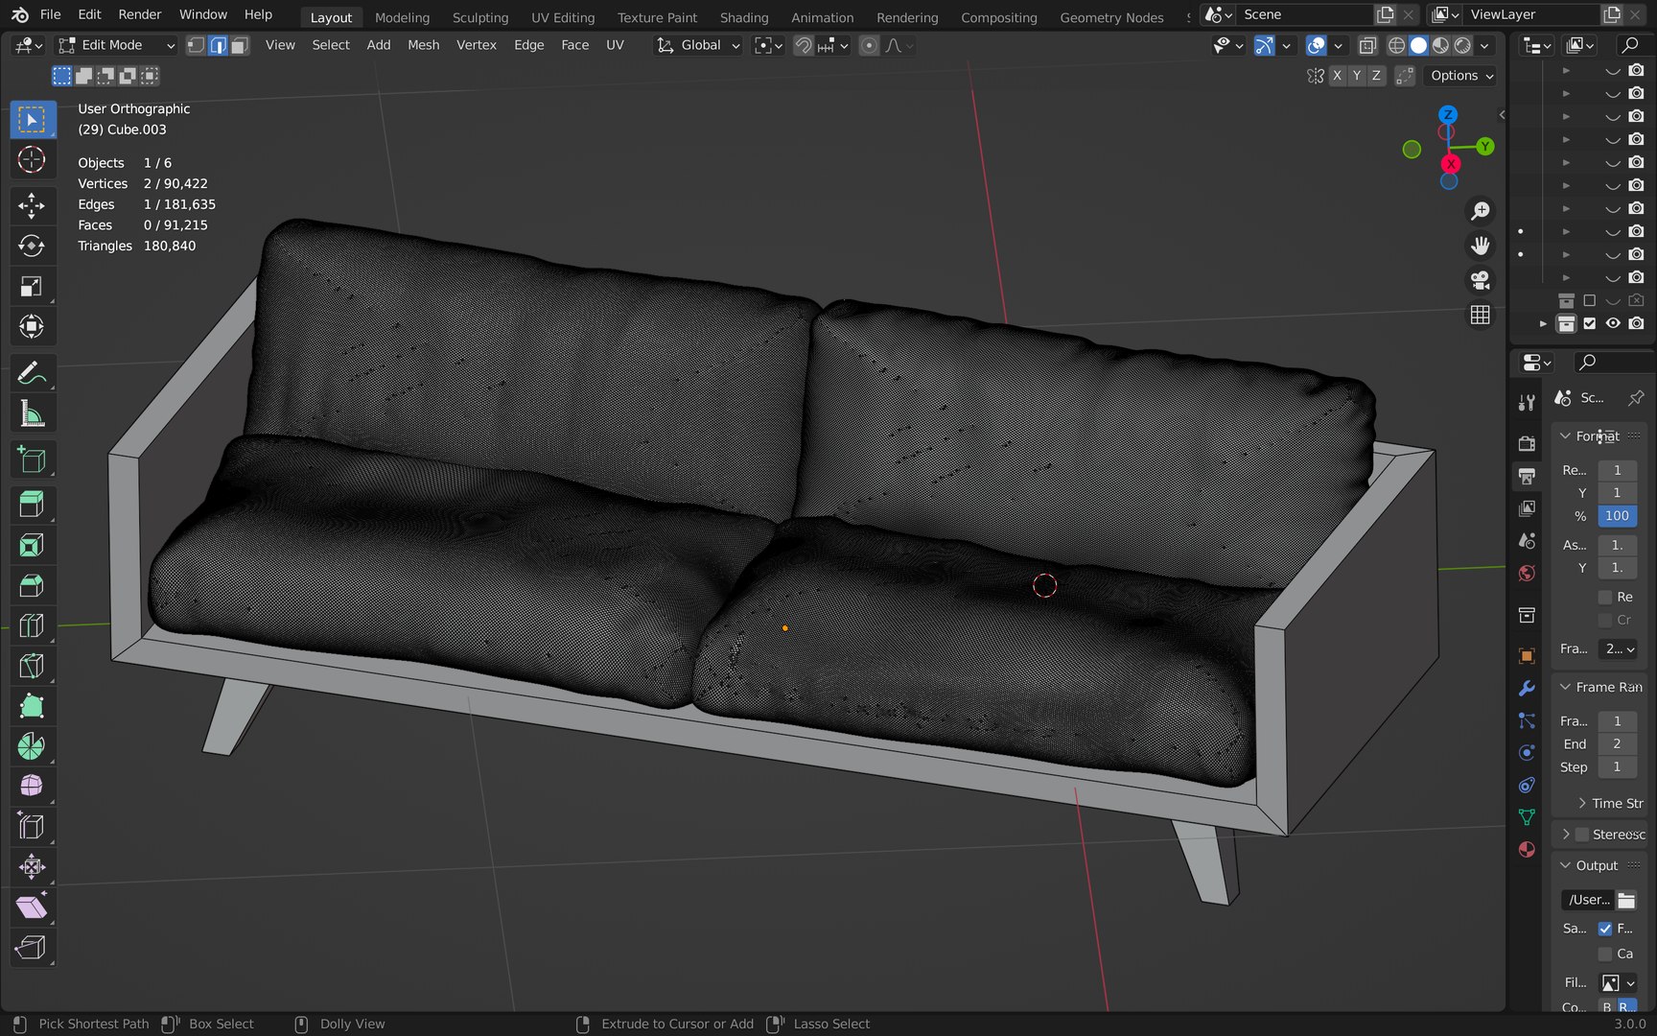Switch to face select mode
The width and height of the screenshot is (1657, 1036).
240,45
